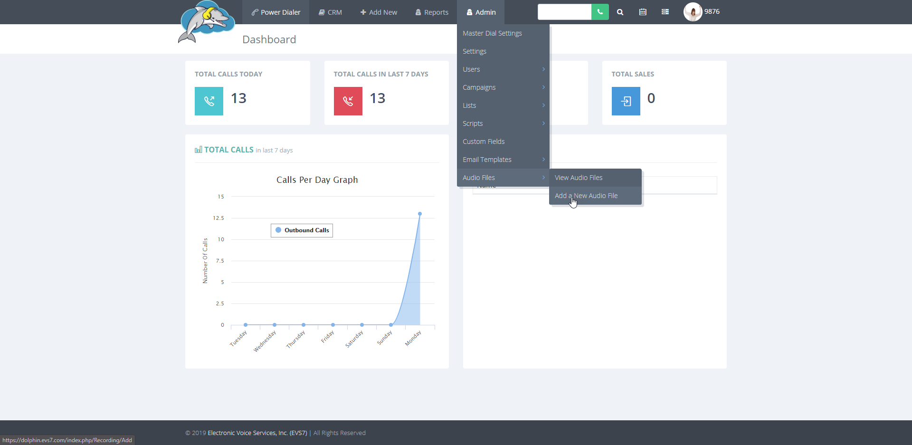Image resolution: width=912 pixels, height=445 pixels.
Task: Open the calendar icon in the top bar
Action: click(x=643, y=12)
